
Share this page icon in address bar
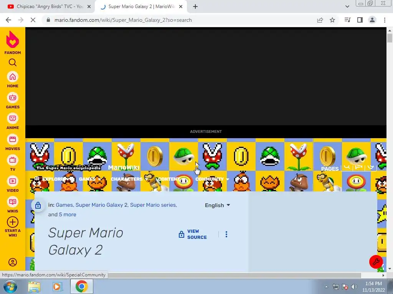[x=320, y=20]
